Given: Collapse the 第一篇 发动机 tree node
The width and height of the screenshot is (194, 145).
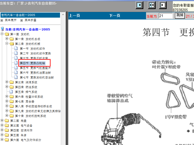Looking at the screenshot, I should [2, 34].
